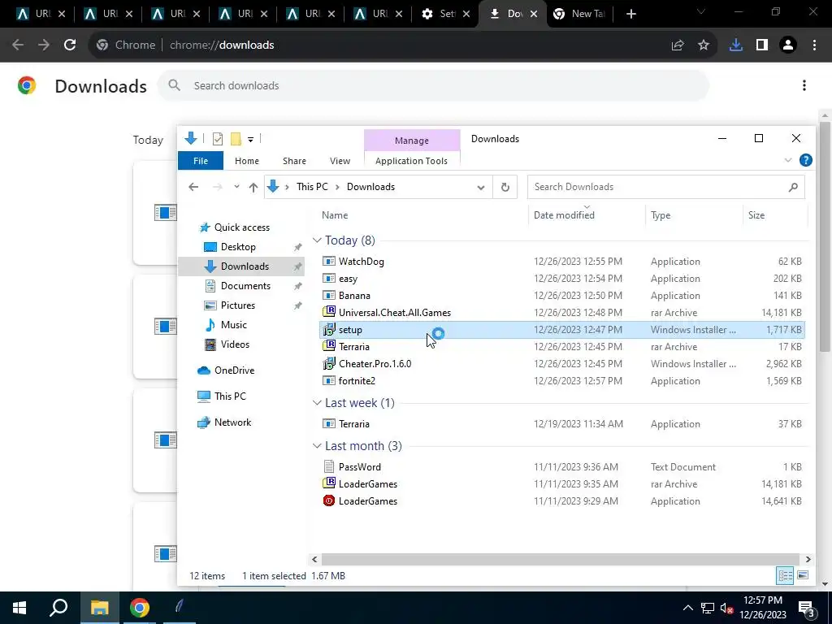
Task: Click This PC in breadcrumb path
Action: click(x=312, y=187)
